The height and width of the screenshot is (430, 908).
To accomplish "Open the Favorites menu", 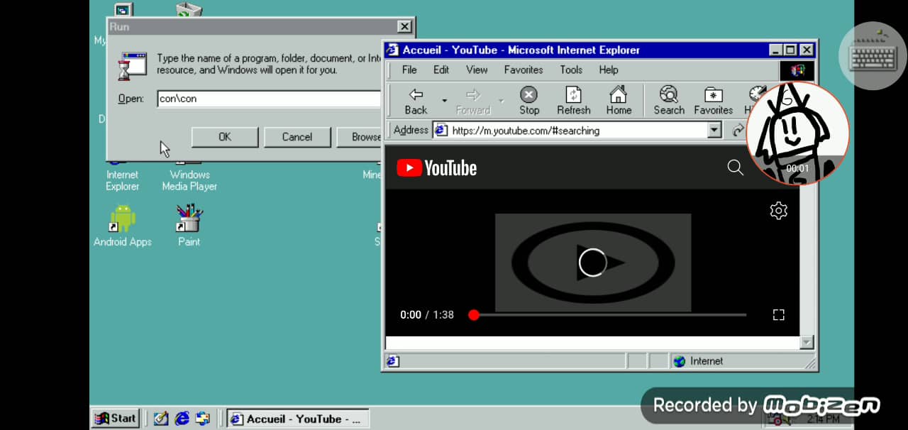I will pos(524,70).
